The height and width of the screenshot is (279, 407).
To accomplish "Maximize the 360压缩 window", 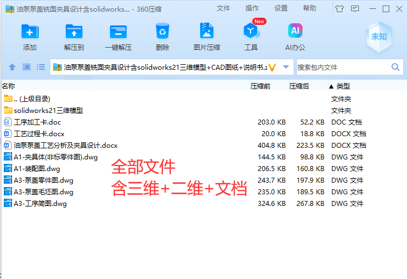I will click(386, 9).
